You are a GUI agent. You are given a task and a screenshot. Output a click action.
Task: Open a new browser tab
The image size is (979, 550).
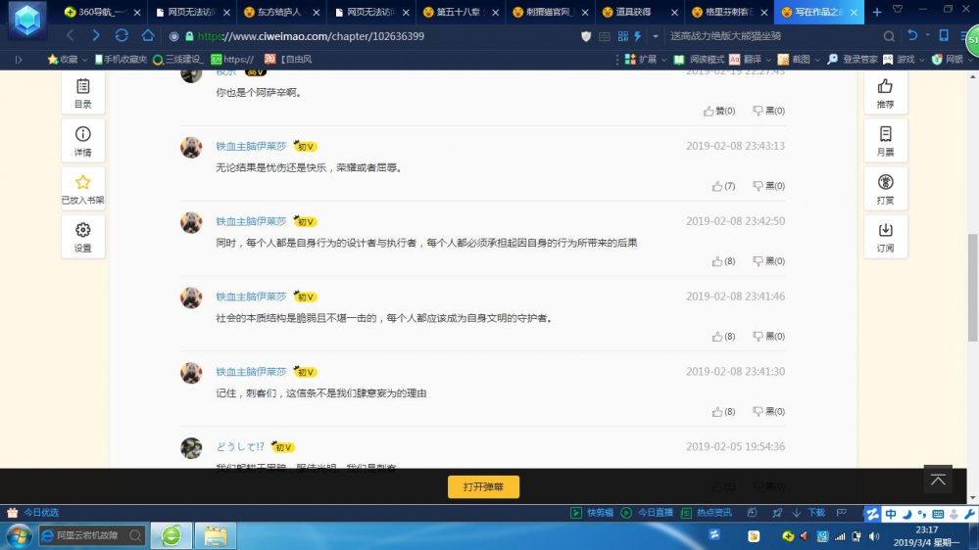click(877, 12)
